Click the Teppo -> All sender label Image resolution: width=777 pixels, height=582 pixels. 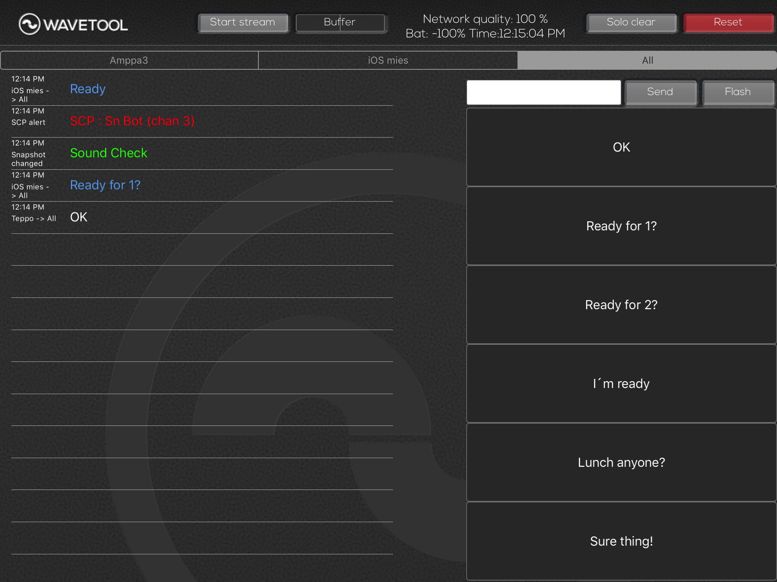coord(34,219)
